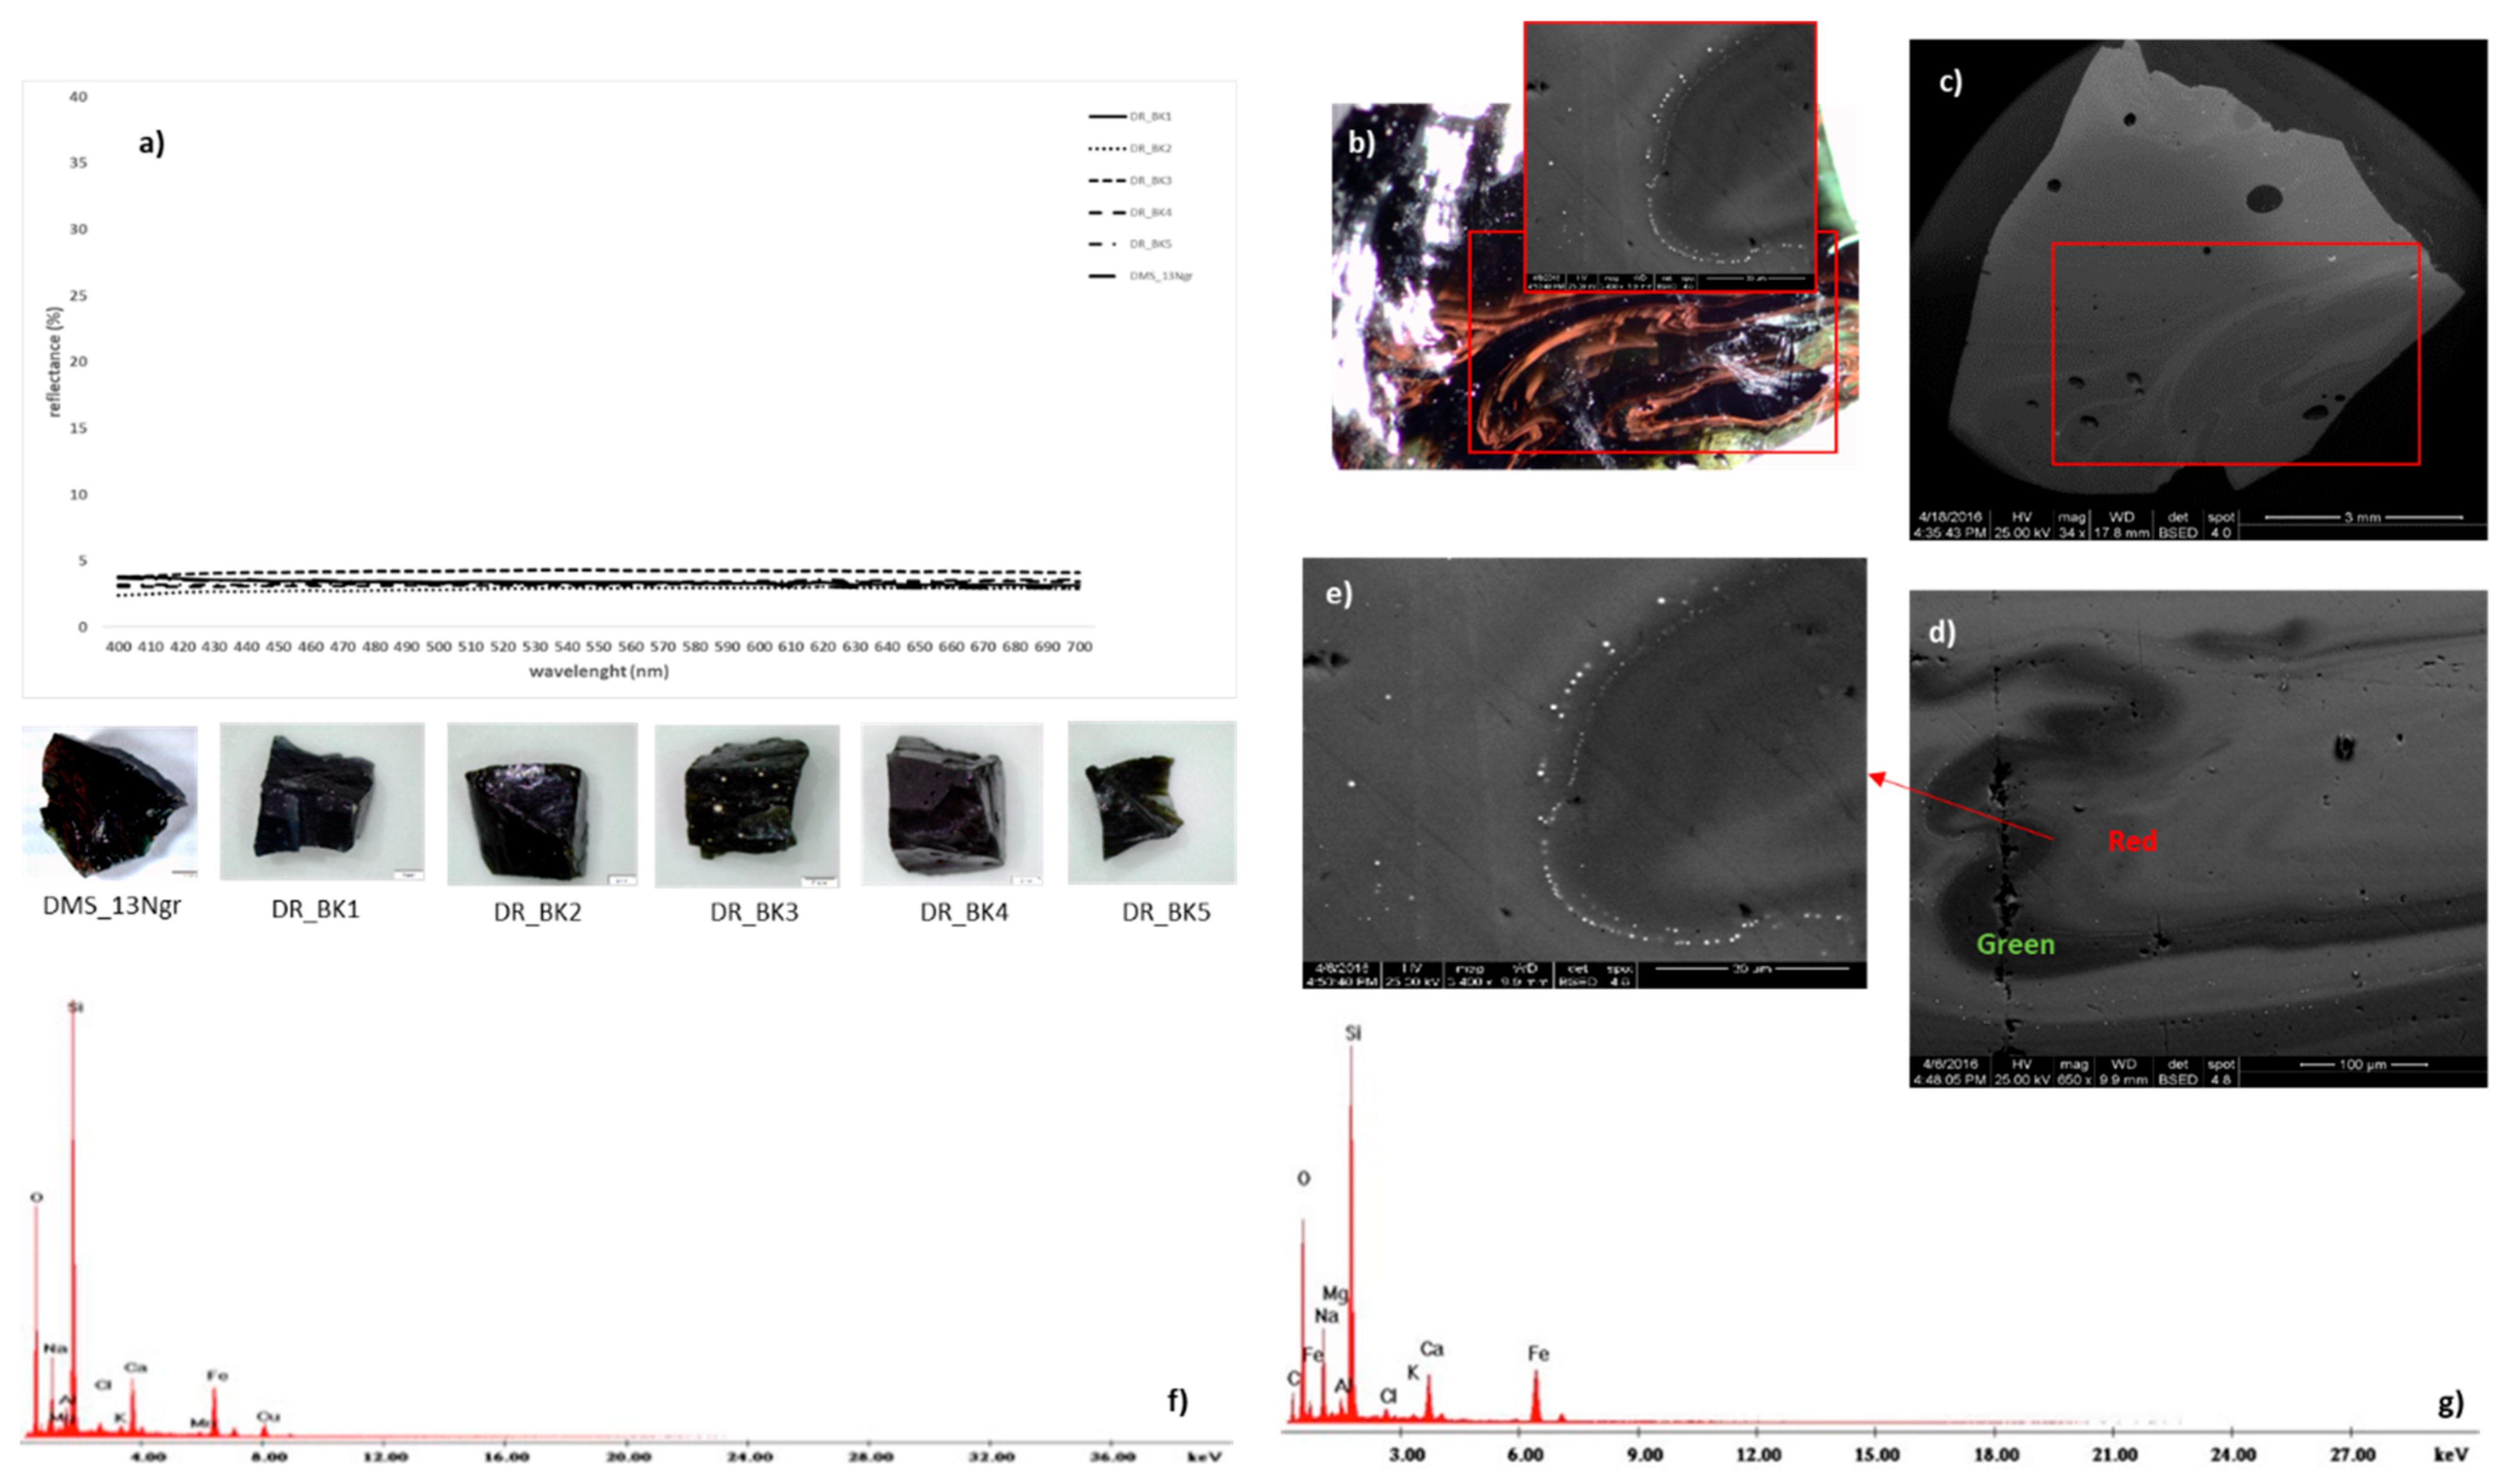Click the green 'Green' annotation label

click(x=2015, y=944)
